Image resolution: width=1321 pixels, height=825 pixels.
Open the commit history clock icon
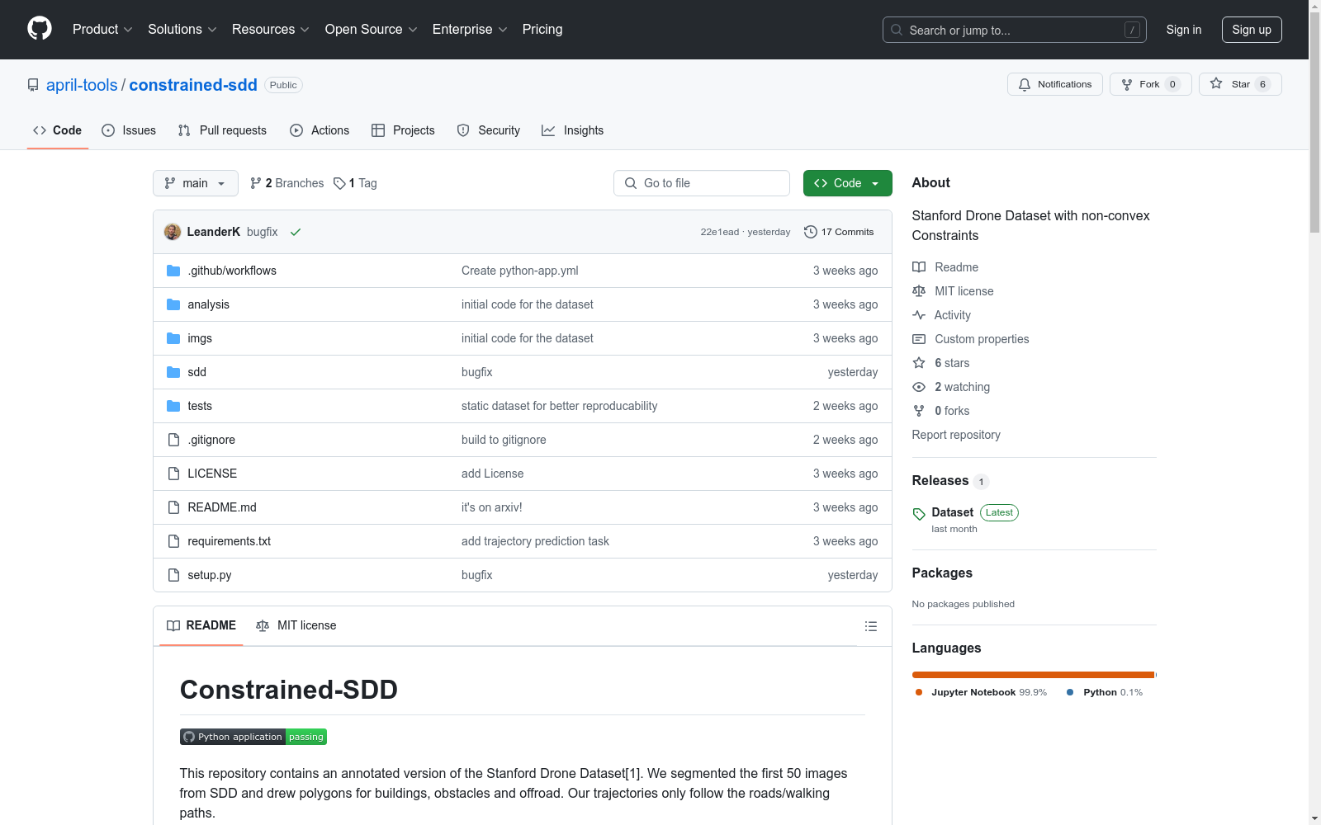tap(811, 232)
